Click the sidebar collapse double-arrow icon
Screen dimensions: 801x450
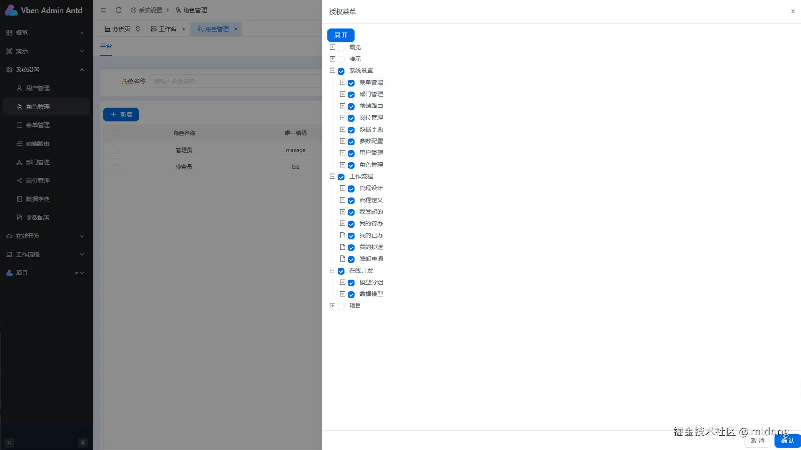[x=9, y=442]
